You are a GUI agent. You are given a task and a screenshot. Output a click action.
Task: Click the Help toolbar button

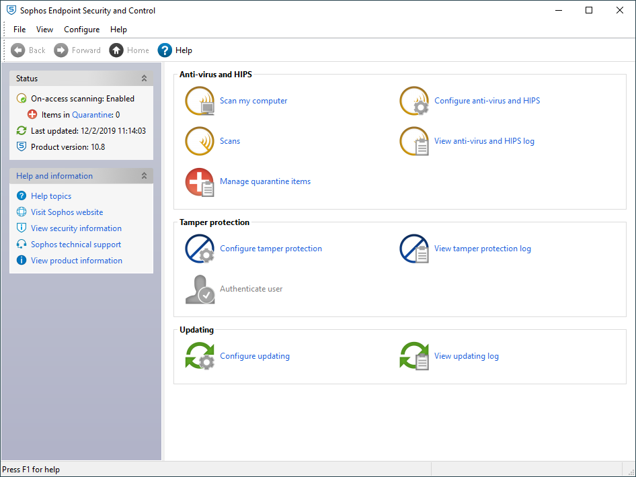[x=175, y=50]
